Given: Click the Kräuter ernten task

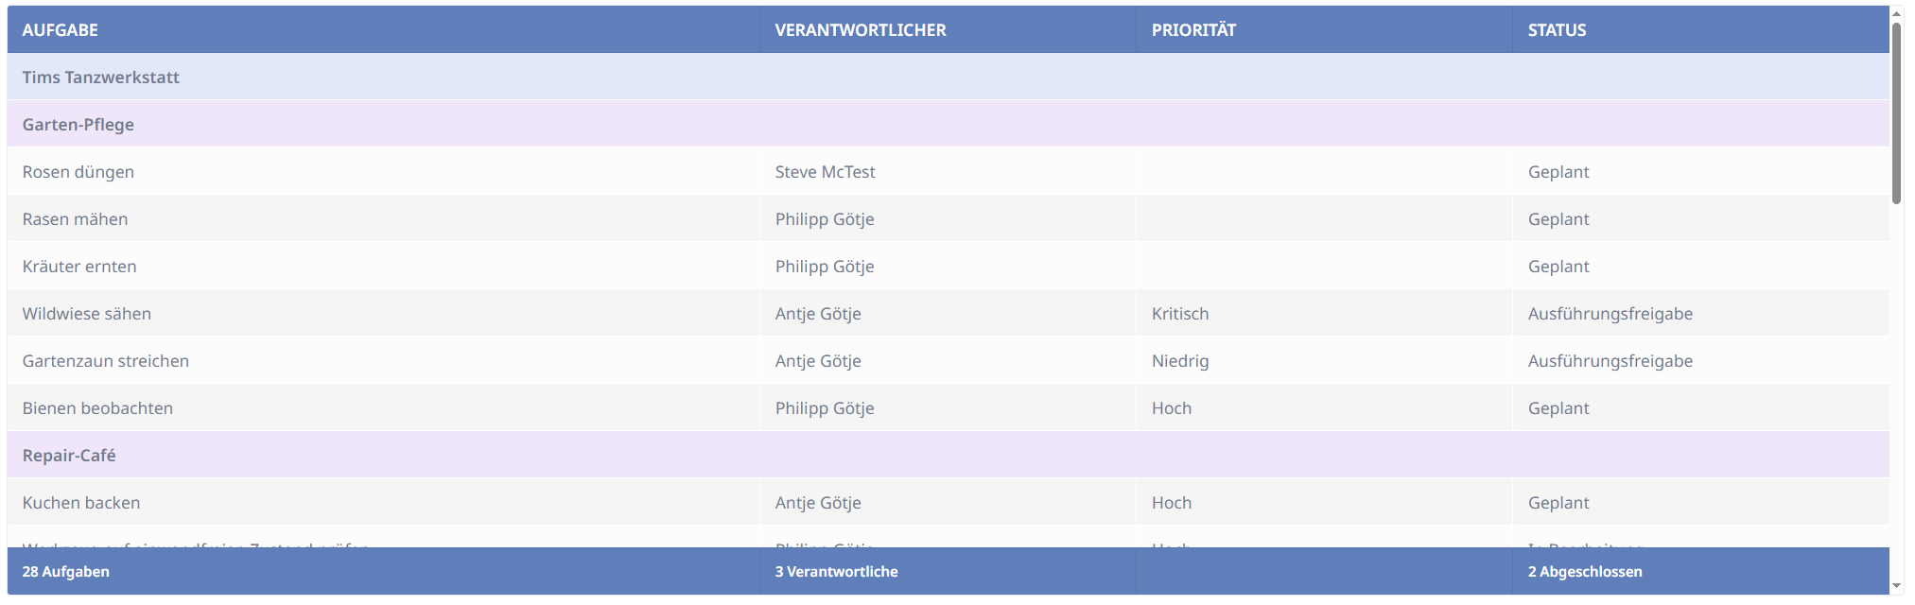Looking at the screenshot, I should coord(79,267).
